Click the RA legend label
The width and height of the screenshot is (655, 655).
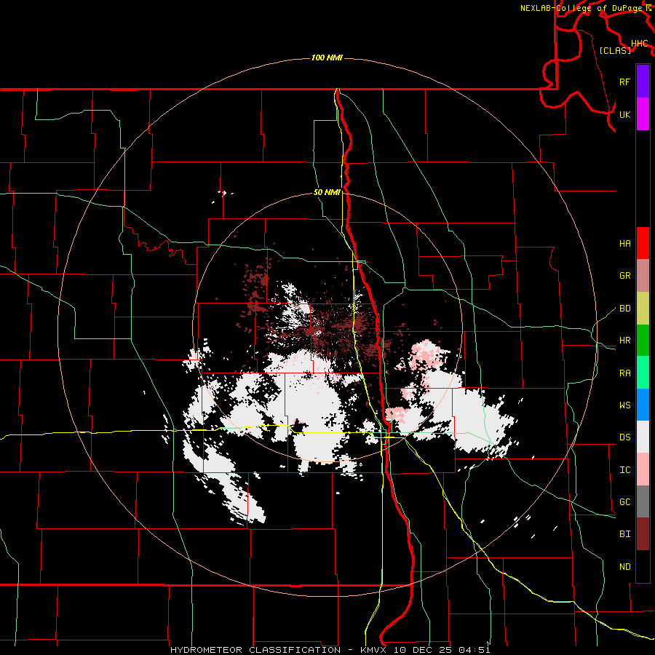(624, 373)
